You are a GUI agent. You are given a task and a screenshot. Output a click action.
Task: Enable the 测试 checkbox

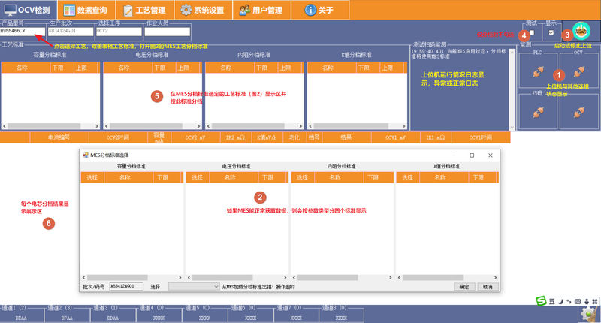(x=532, y=32)
